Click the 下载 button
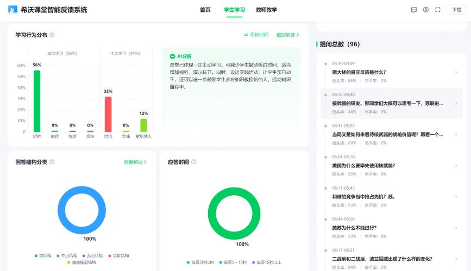Screen dimensions: 471x271 (x=456, y=10)
